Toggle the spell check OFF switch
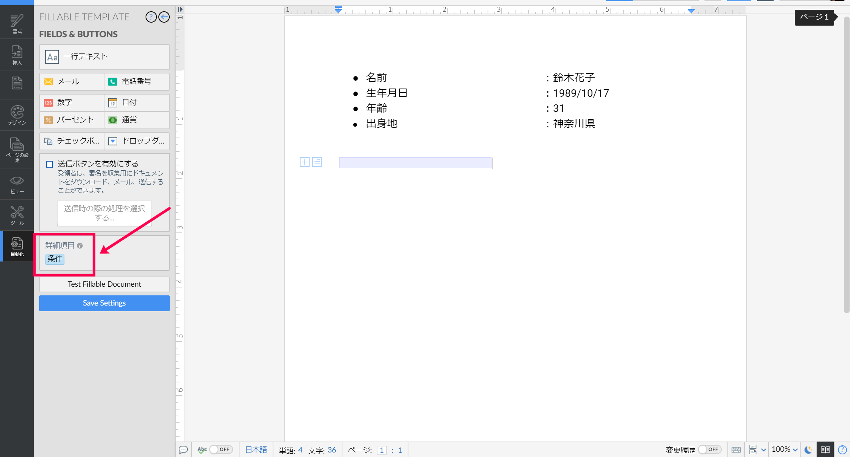The image size is (850, 457). click(221, 449)
